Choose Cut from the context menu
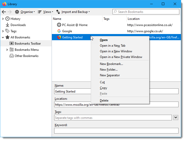The height and width of the screenshot is (141, 185). click(x=120, y=82)
